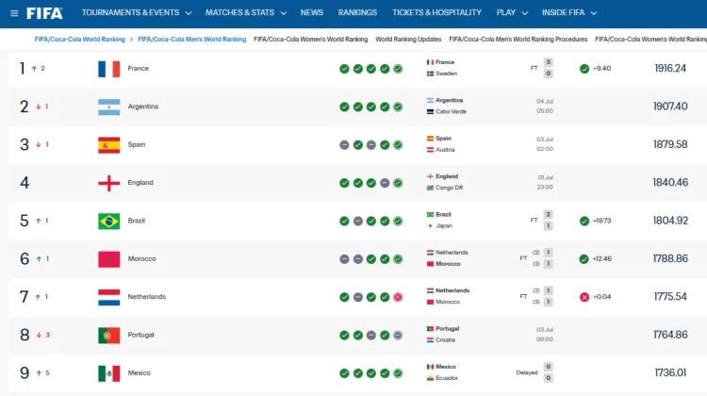Click Portugal's points total 1764.86
This screenshot has height=396, width=707.
click(670, 335)
